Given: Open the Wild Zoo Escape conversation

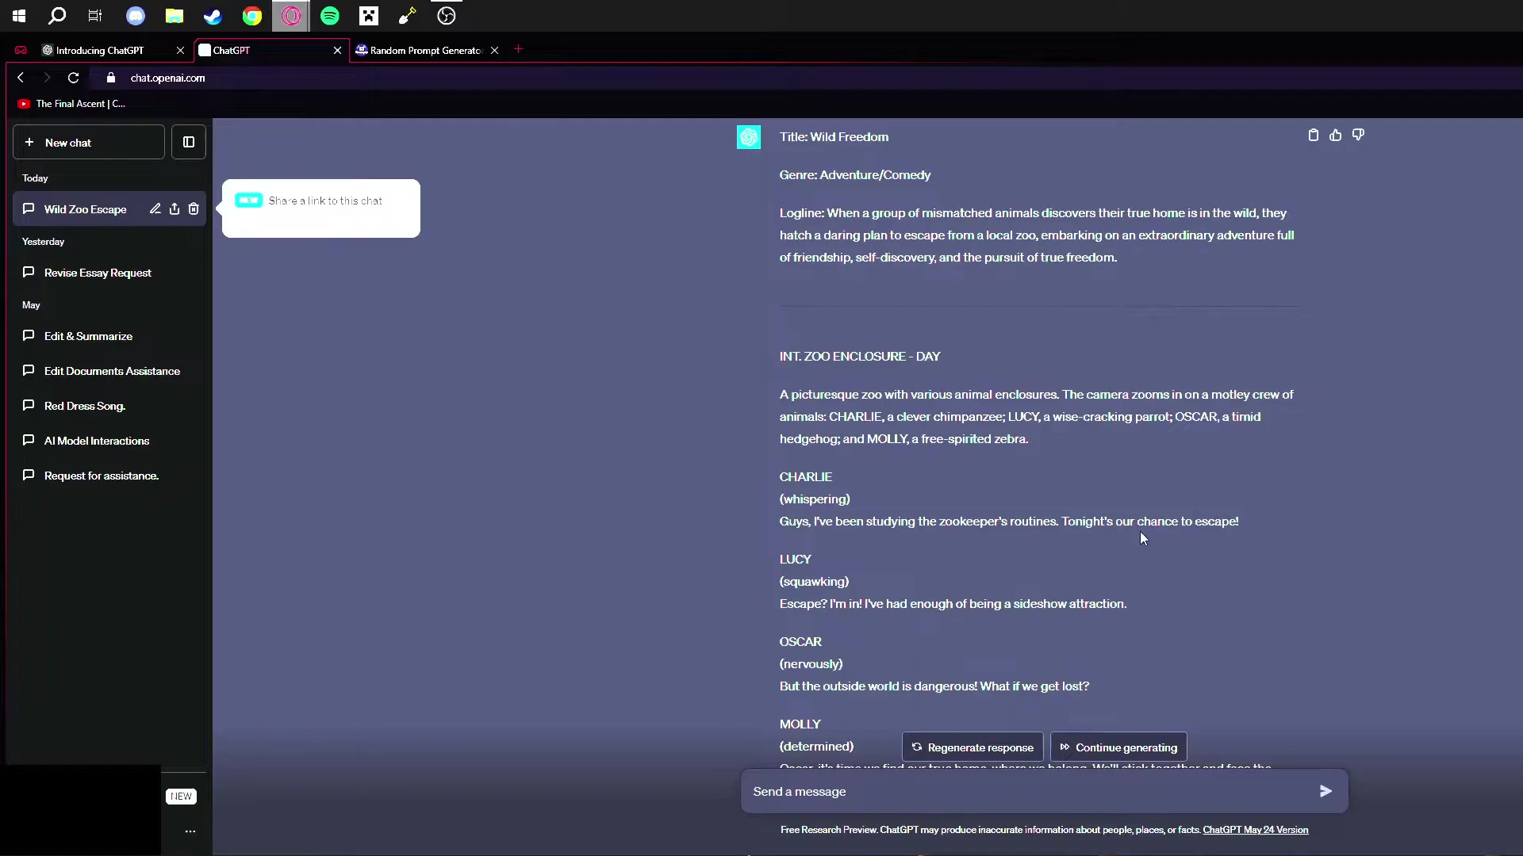Looking at the screenshot, I should (85, 209).
